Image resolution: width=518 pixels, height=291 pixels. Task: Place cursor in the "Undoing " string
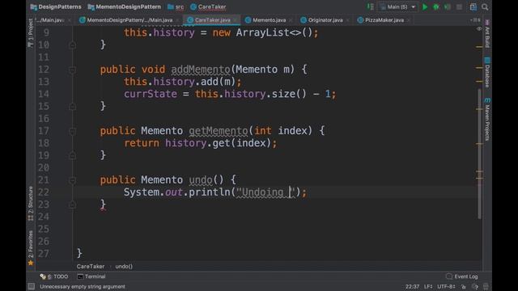265,192
